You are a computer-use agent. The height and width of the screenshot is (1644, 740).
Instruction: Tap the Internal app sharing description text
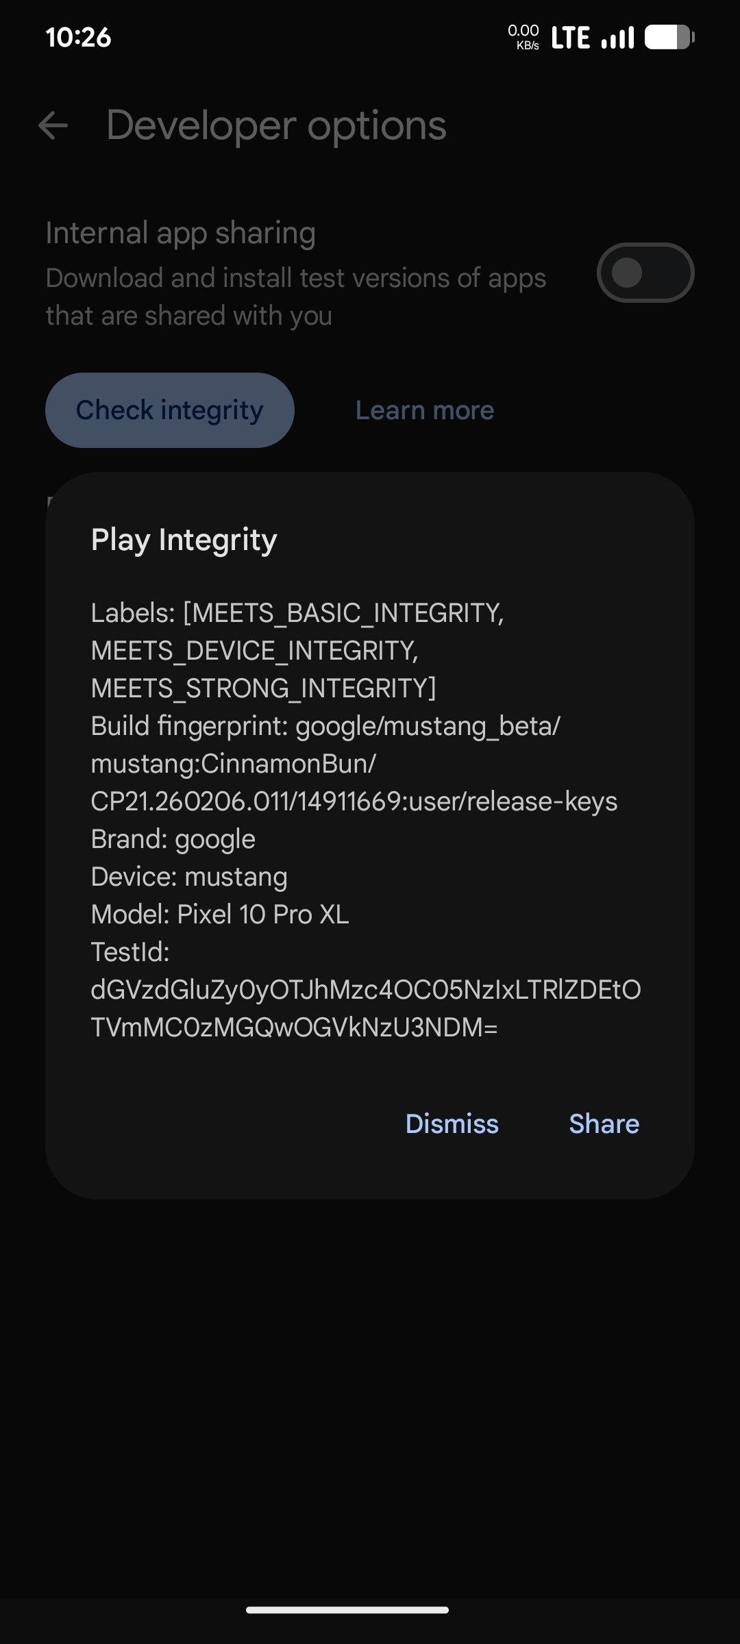tap(295, 297)
